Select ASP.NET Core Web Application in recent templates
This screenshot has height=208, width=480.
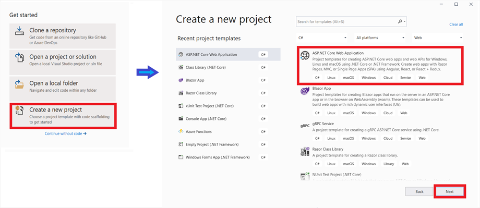(228, 54)
